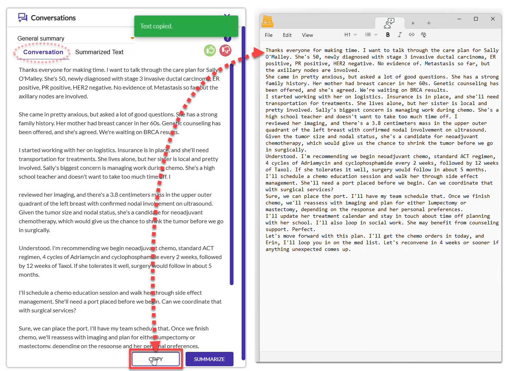Click the orange contacts app icon
The width and height of the screenshot is (505, 371).
(x=268, y=21)
